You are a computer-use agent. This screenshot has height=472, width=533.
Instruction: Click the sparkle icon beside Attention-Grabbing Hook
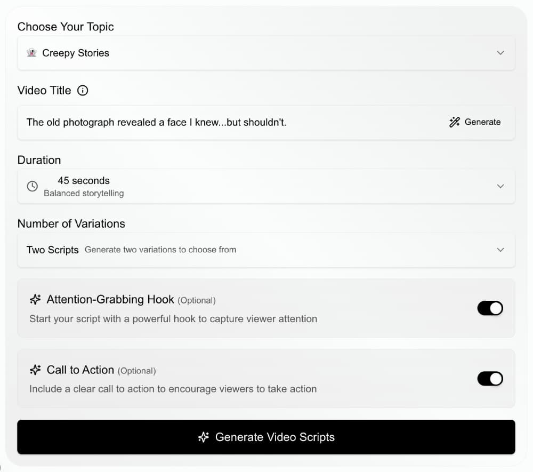point(35,300)
